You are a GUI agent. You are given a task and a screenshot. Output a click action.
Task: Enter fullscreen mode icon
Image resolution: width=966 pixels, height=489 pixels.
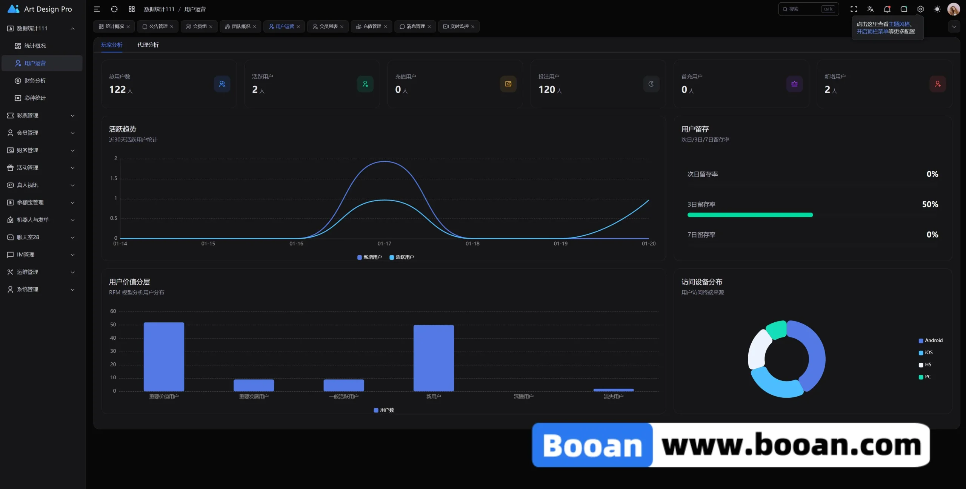tap(854, 9)
